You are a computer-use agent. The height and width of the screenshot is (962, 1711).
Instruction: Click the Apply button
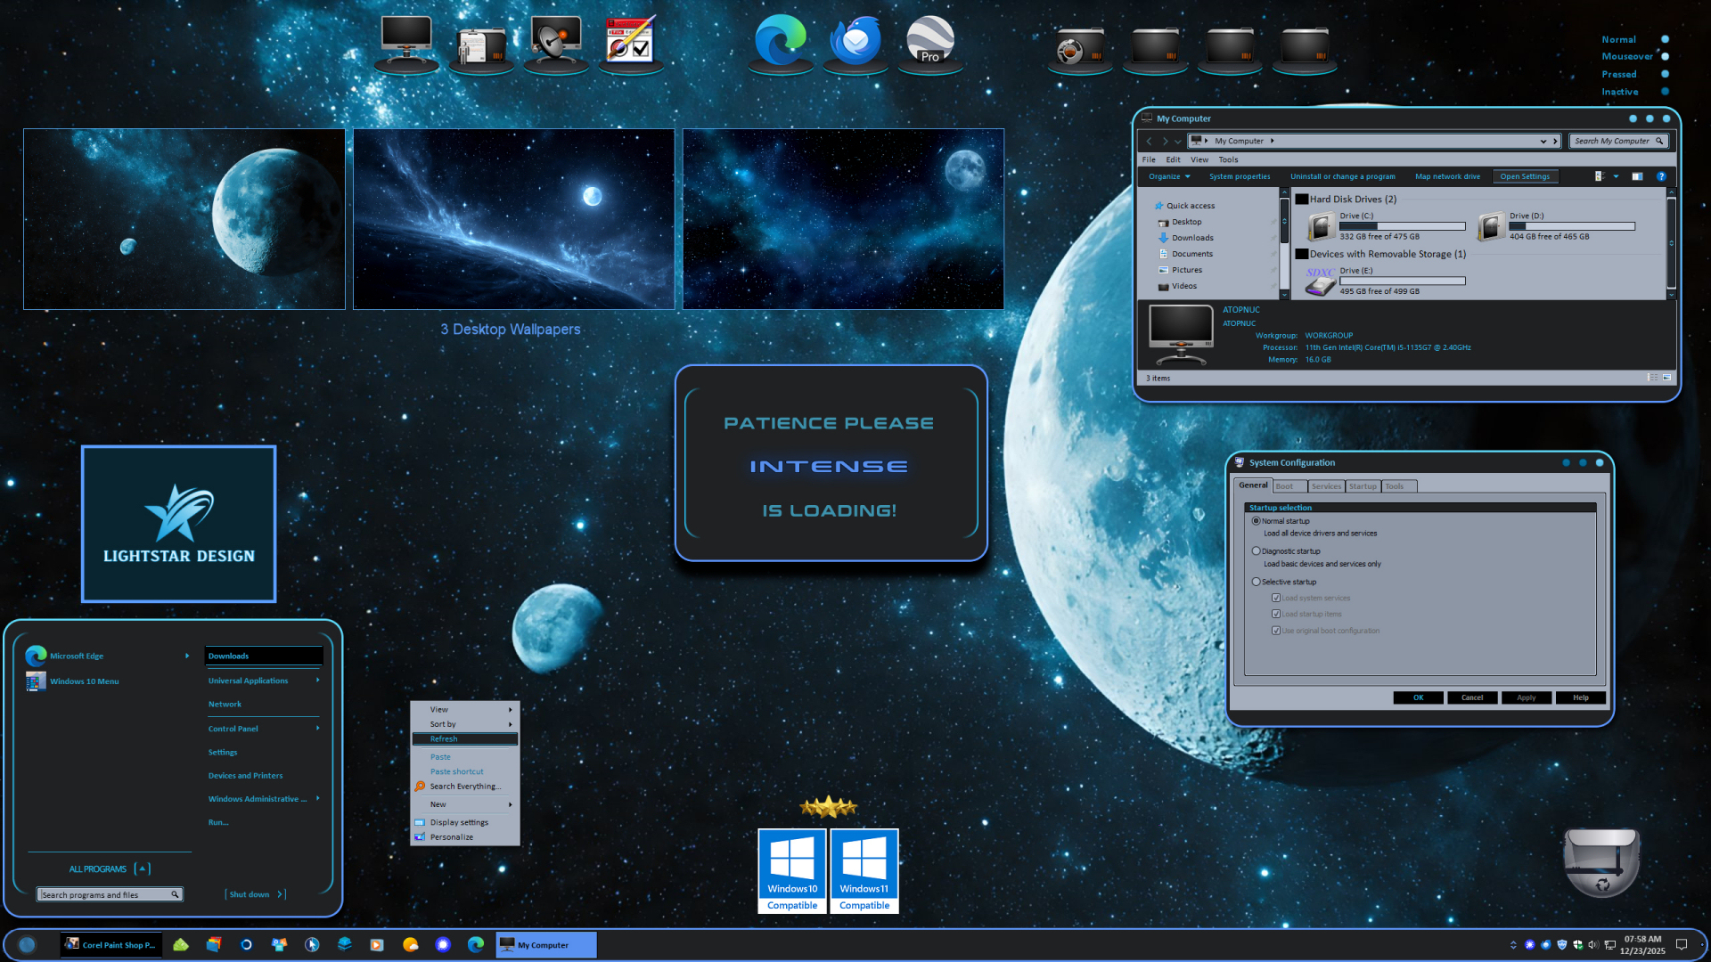(1526, 697)
